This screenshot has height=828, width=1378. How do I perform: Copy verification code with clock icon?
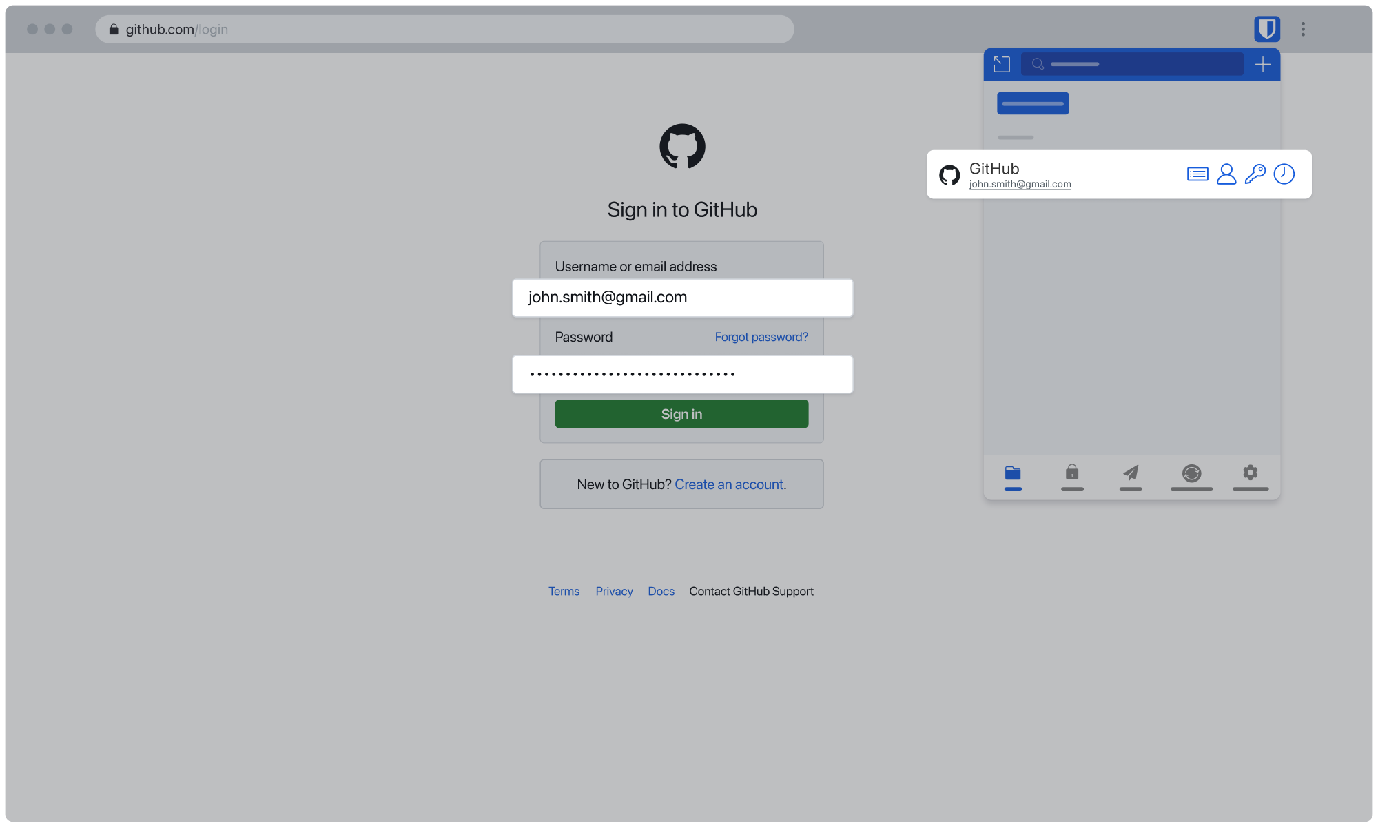(1284, 174)
